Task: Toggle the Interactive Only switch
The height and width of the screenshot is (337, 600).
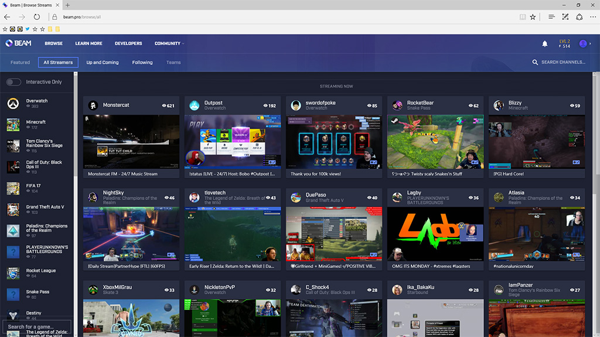Action: pos(13,82)
